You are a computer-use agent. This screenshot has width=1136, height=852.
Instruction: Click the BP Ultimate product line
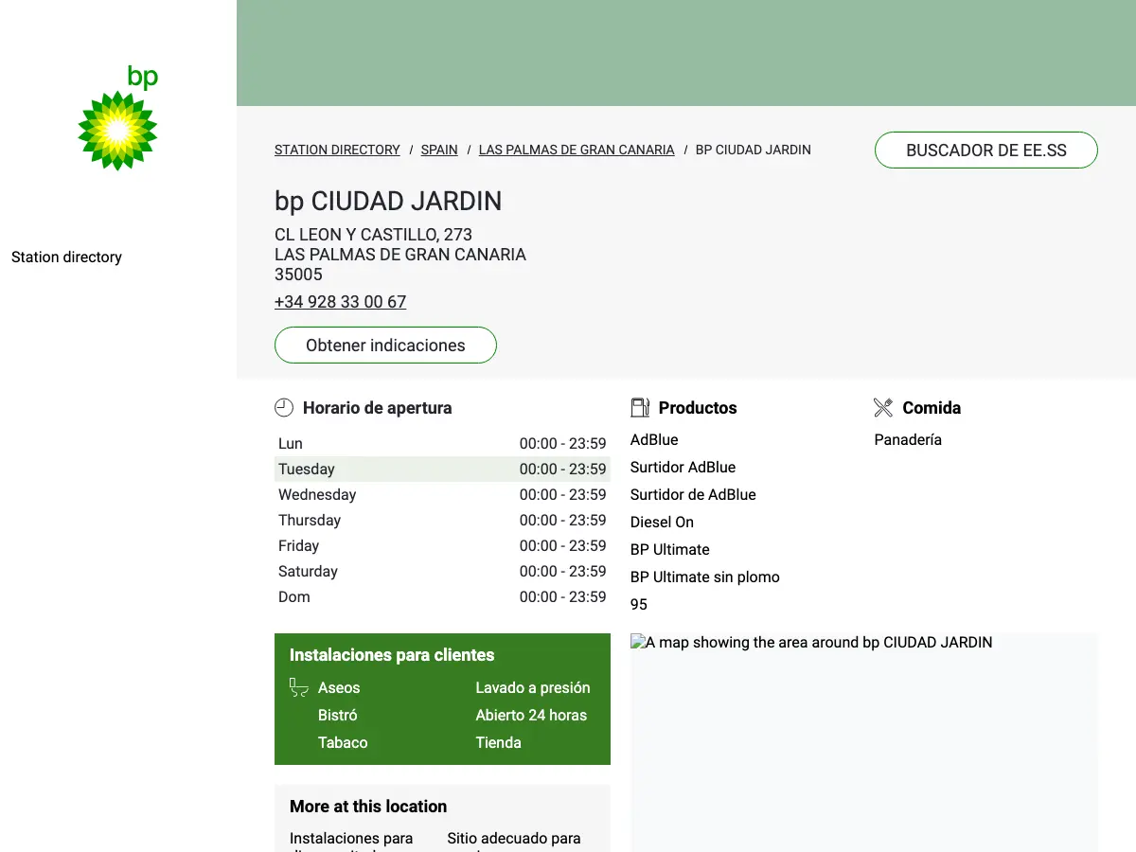point(670,549)
